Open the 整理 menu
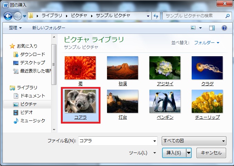Viewport: 234px width, 166px height. [x=15, y=28]
